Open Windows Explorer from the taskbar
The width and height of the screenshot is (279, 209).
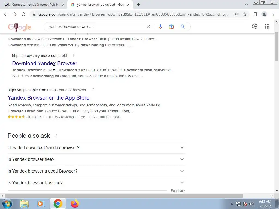pos(24,204)
